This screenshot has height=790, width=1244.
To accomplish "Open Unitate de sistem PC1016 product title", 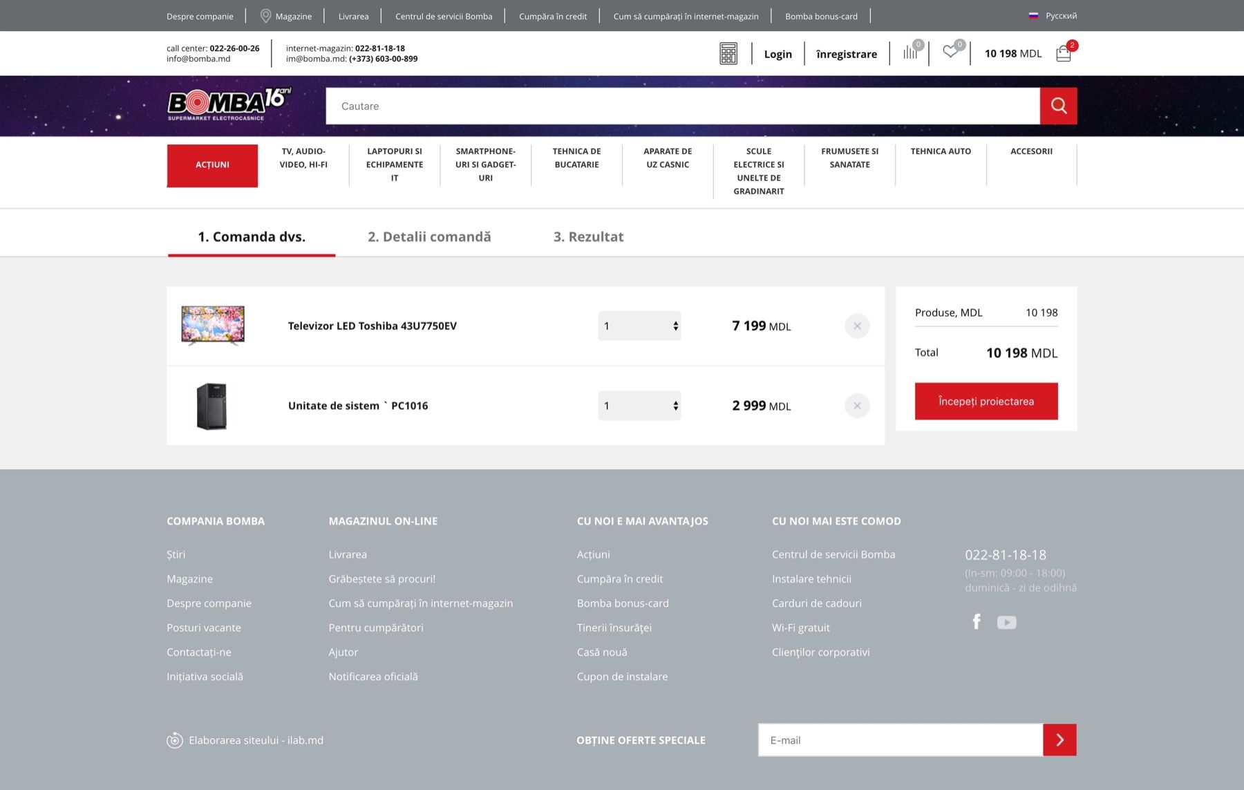I will 358,406.
